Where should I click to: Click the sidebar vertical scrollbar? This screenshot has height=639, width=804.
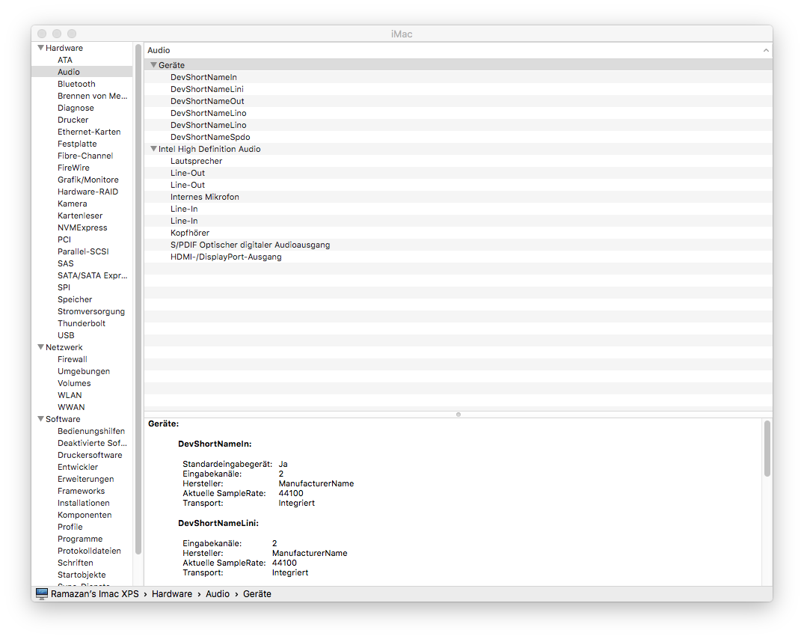tap(138, 299)
